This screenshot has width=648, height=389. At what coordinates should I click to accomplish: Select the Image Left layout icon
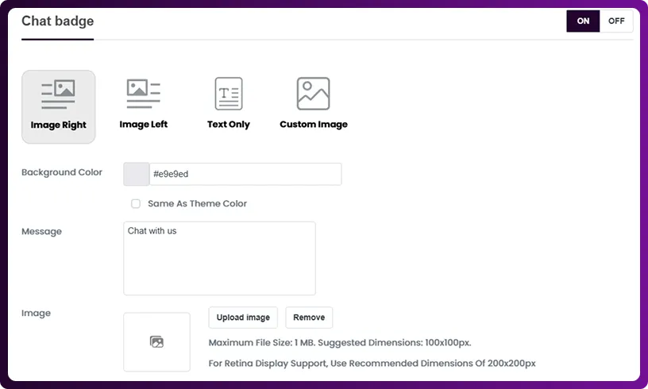[144, 94]
